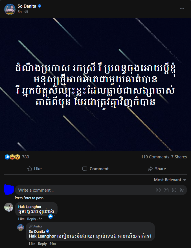Open sticker picker in comment box
The image size is (191, 248).
click(182, 190)
